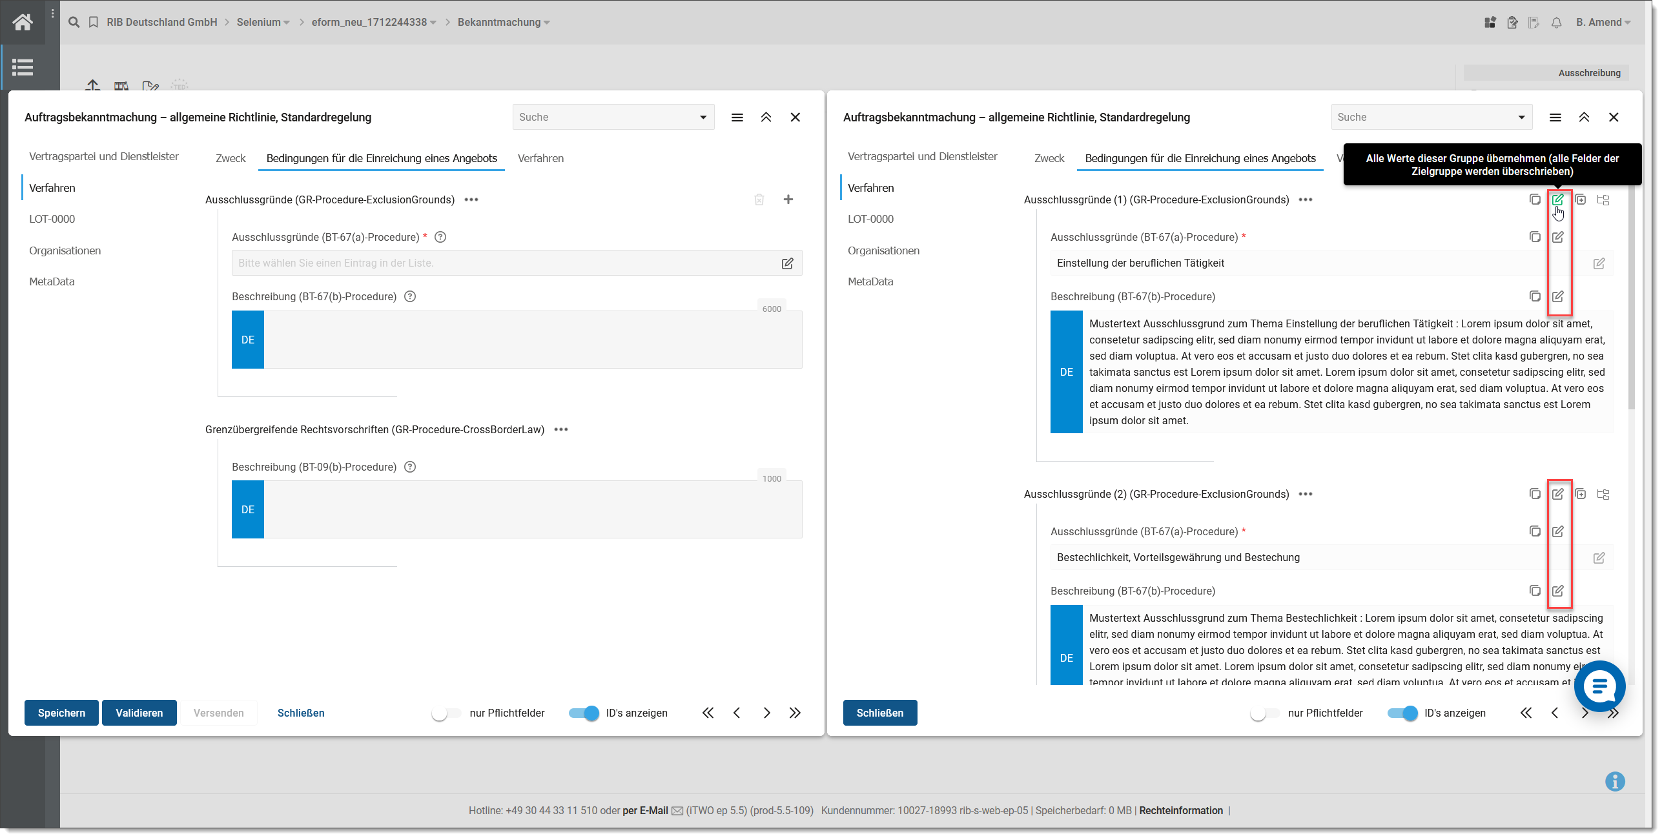The height and width of the screenshot is (838, 1662).
Task: Click the bookmark icon beside RIB Deutschland GmbH
Action: [x=94, y=22]
